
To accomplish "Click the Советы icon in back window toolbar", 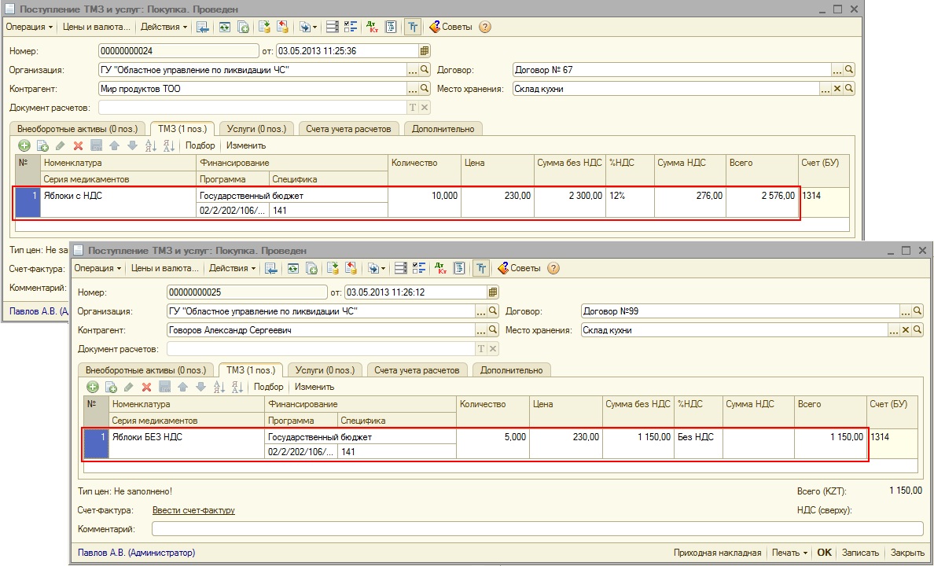I will tap(435, 27).
